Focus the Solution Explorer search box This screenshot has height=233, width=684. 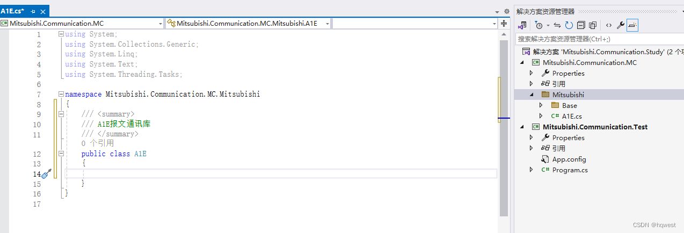coord(599,39)
